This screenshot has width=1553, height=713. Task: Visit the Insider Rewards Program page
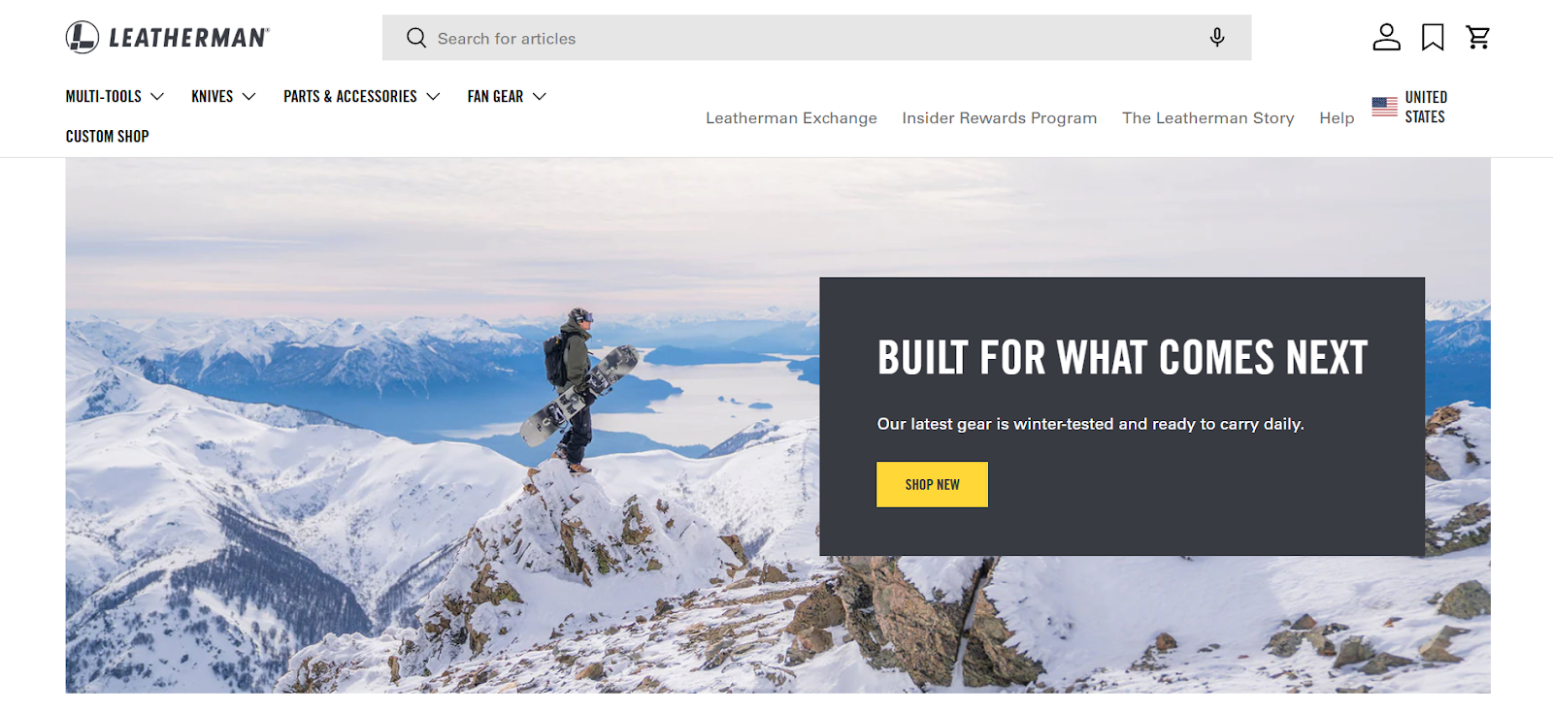click(999, 117)
